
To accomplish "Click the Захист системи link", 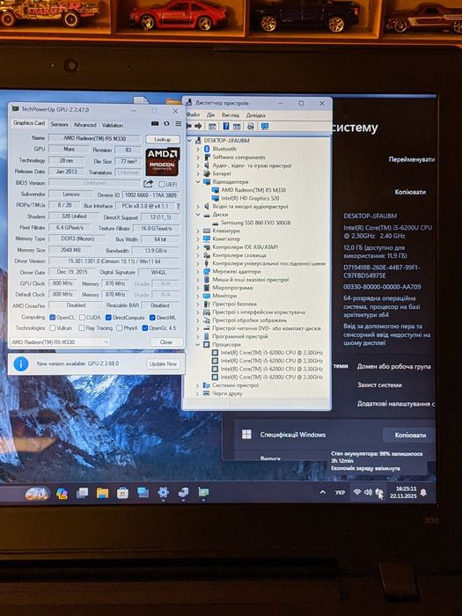I will [x=379, y=385].
